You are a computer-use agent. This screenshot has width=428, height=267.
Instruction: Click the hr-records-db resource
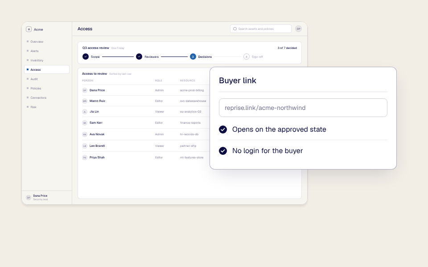(x=189, y=134)
